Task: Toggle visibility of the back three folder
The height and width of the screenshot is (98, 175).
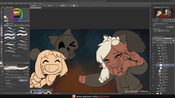Action: [x=153, y=54]
